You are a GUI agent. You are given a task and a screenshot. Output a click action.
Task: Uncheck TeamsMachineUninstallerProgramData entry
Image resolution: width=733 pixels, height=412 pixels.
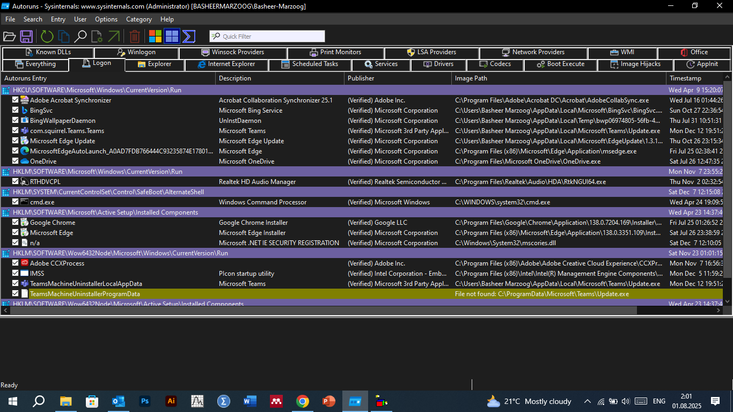pos(16,294)
